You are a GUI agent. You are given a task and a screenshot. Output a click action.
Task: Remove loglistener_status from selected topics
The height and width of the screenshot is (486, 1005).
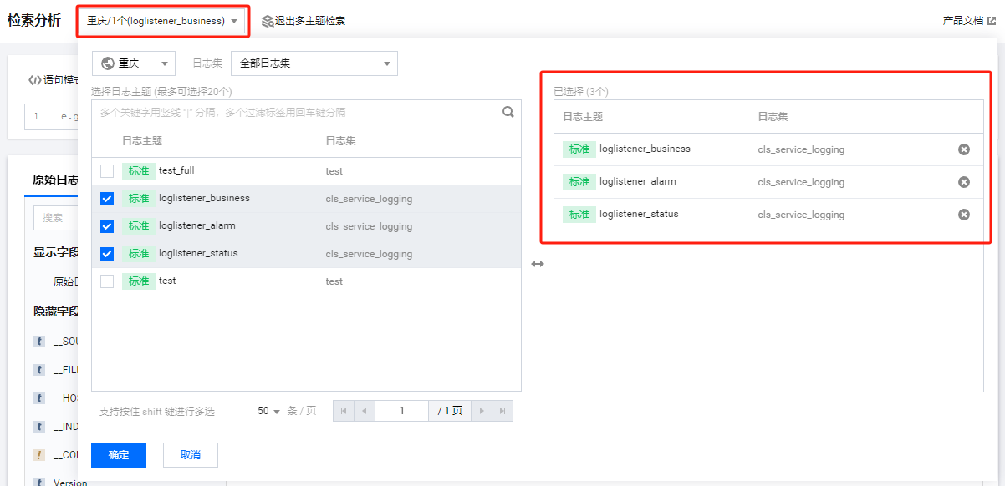click(963, 215)
